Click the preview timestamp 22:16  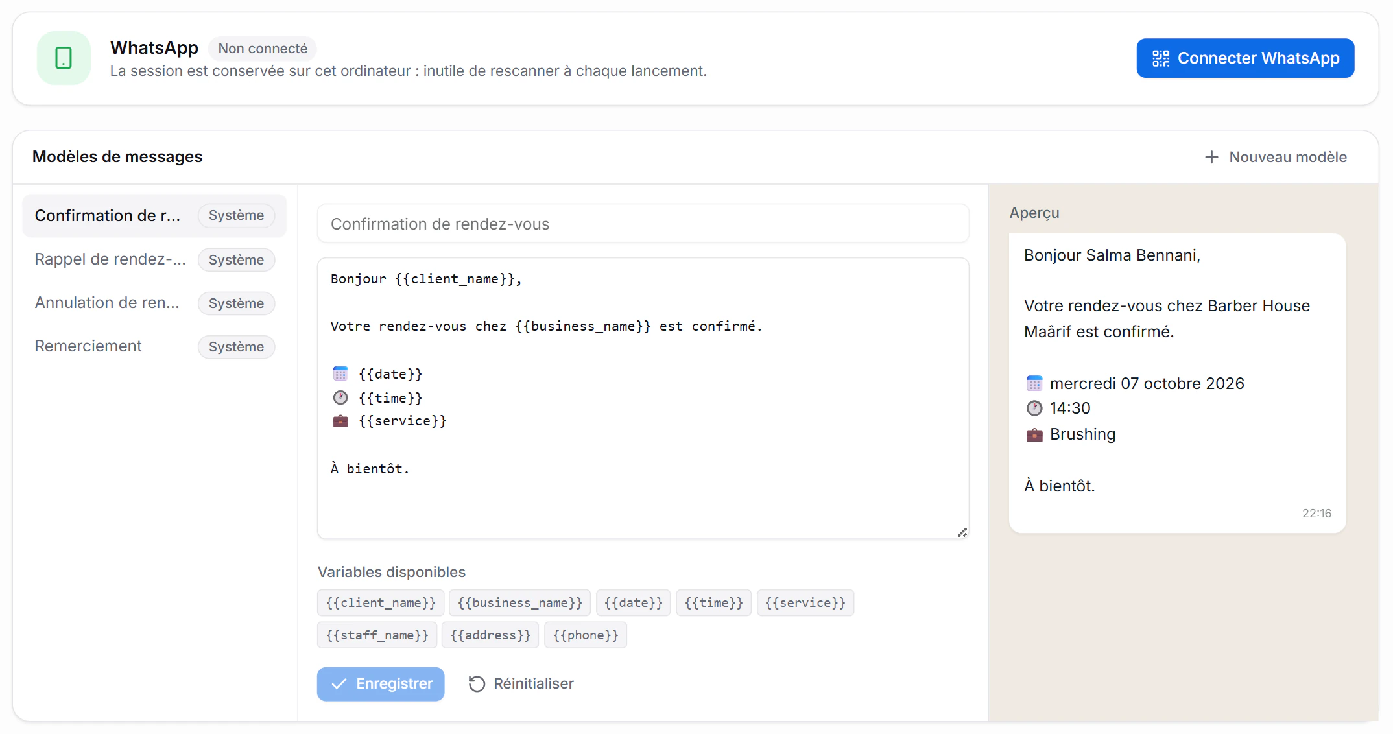tap(1316, 513)
